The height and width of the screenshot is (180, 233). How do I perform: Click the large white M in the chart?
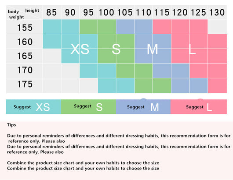pos(152,49)
